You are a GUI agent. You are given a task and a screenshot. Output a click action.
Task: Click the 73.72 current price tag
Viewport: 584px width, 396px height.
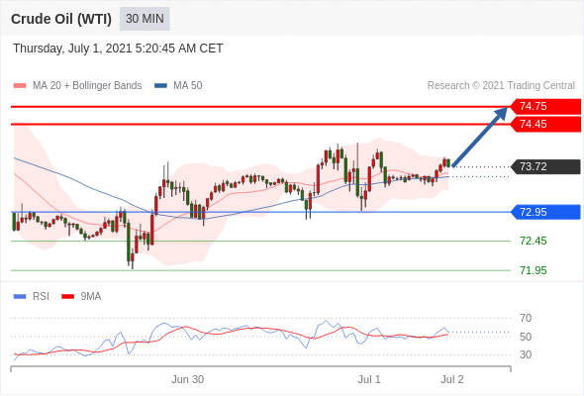click(545, 166)
